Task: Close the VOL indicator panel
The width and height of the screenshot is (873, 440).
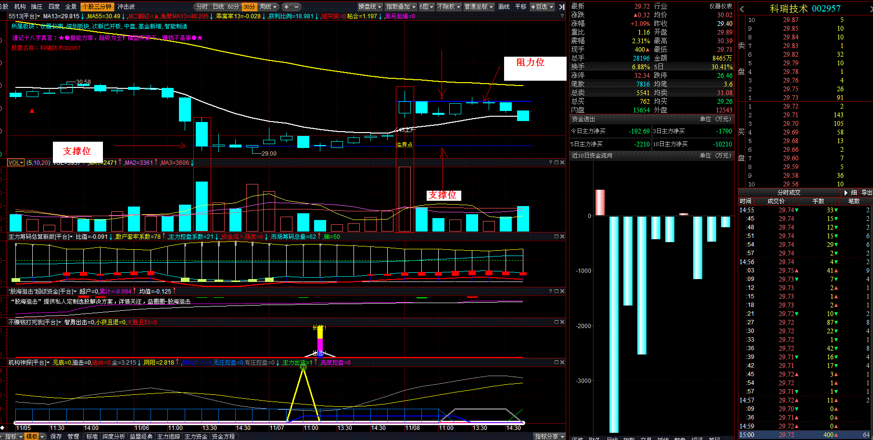Action: click(x=562, y=162)
